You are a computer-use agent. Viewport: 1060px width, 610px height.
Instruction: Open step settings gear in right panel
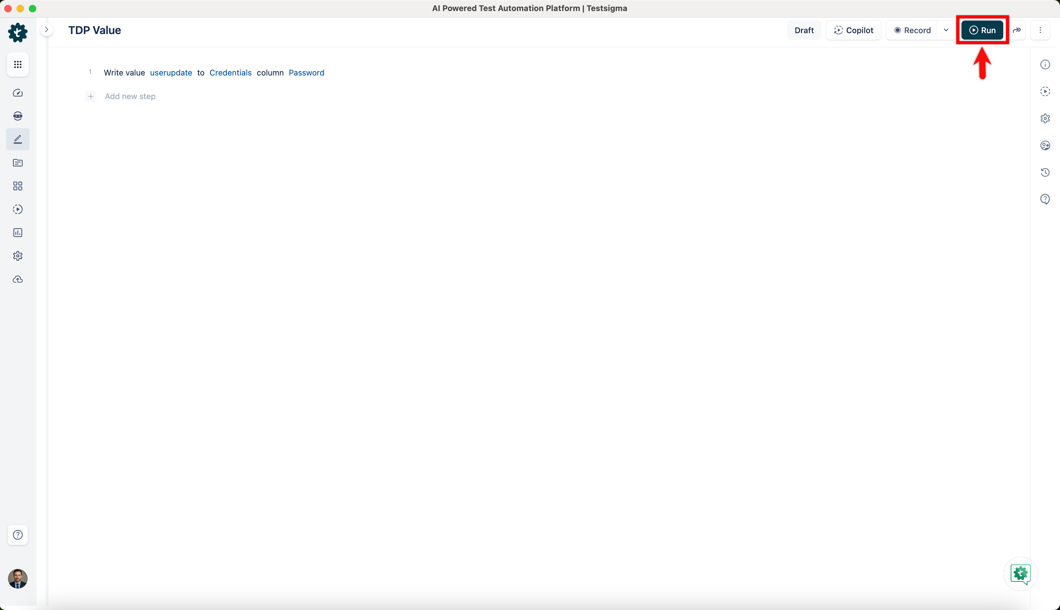pos(1045,118)
